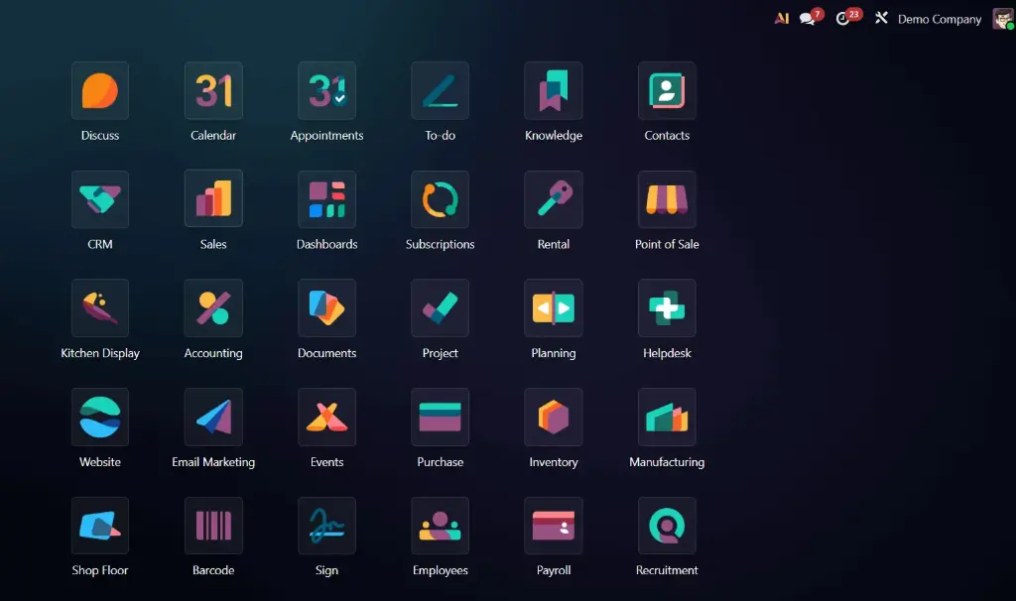Open the debug tools wrench icon
The image size is (1016, 601).
881,19
